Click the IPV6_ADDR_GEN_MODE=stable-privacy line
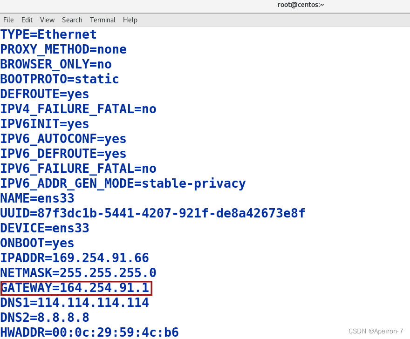Image resolution: width=410 pixels, height=339 pixels. (x=123, y=183)
